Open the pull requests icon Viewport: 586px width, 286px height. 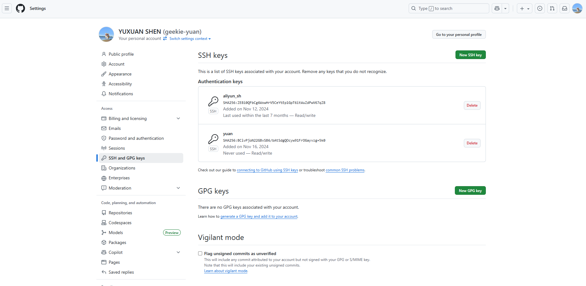552,8
